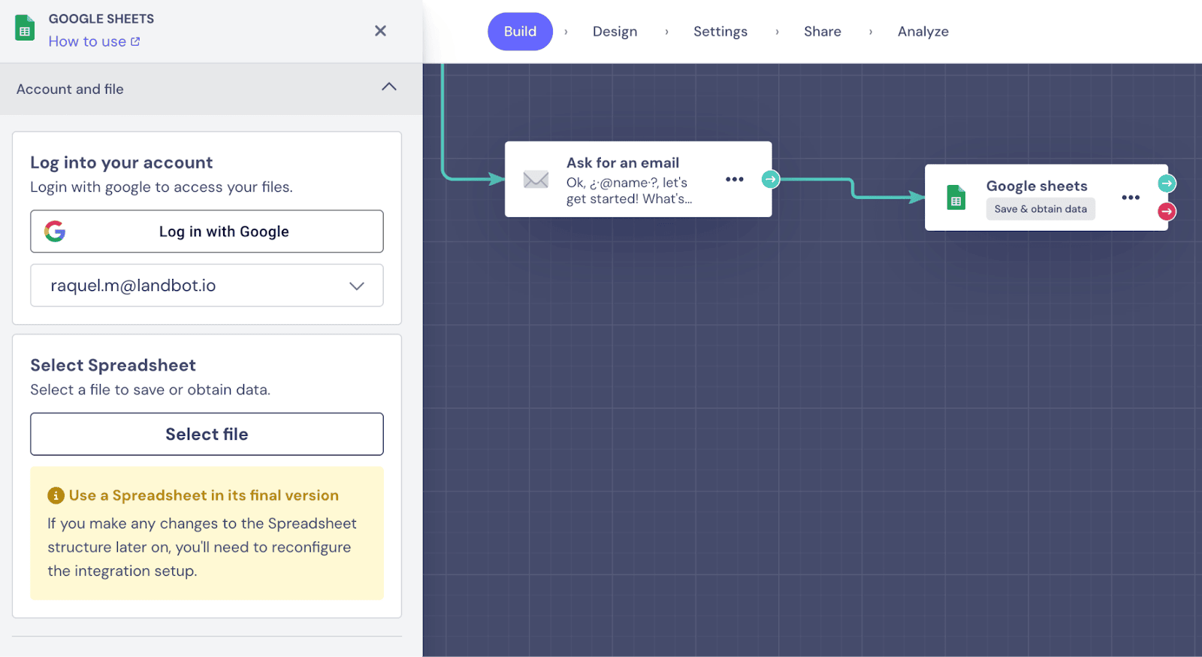Switch to the Build tab
The width and height of the screenshot is (1202, 657).
(x=520, y=32)
